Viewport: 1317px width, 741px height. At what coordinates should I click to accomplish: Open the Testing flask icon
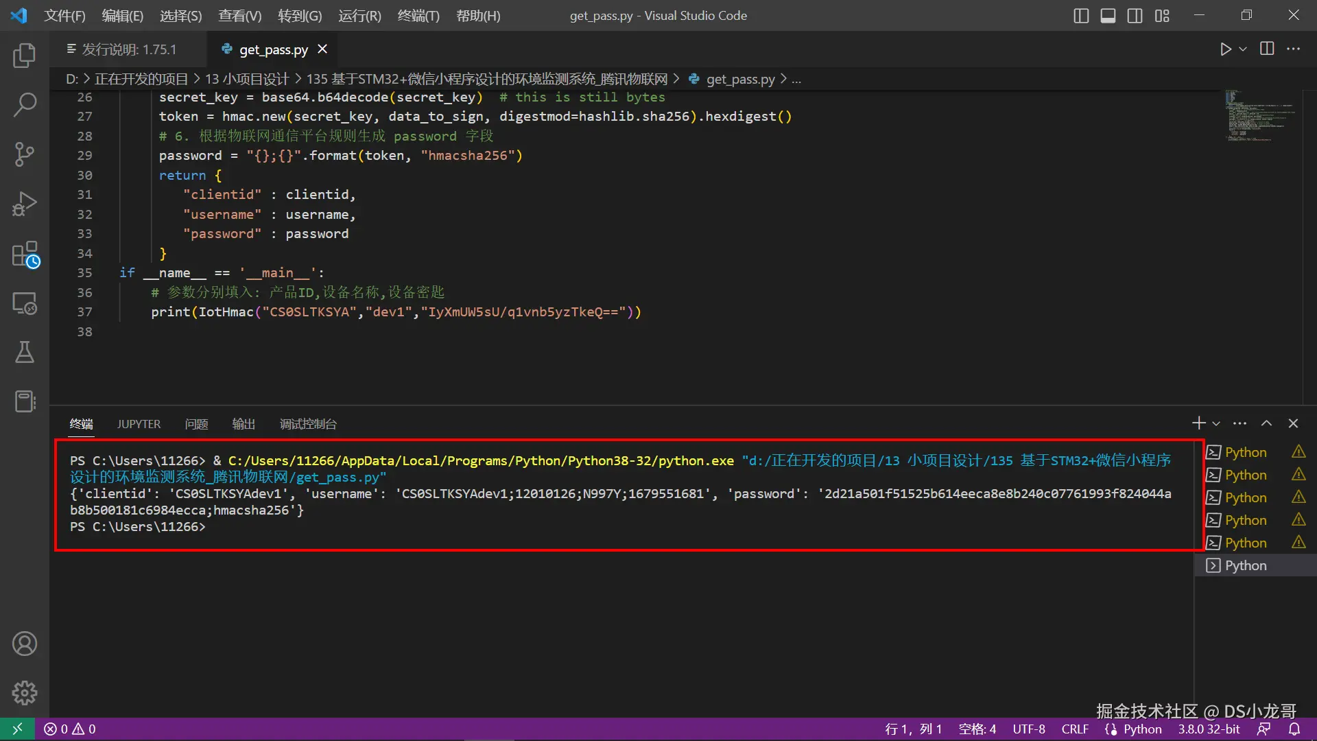25,352
